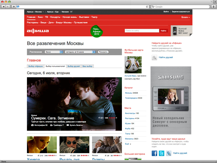This screenshot has width=217, height=163.
Task: Open the Путешествия navigation item
Action: tap(81, 22)
